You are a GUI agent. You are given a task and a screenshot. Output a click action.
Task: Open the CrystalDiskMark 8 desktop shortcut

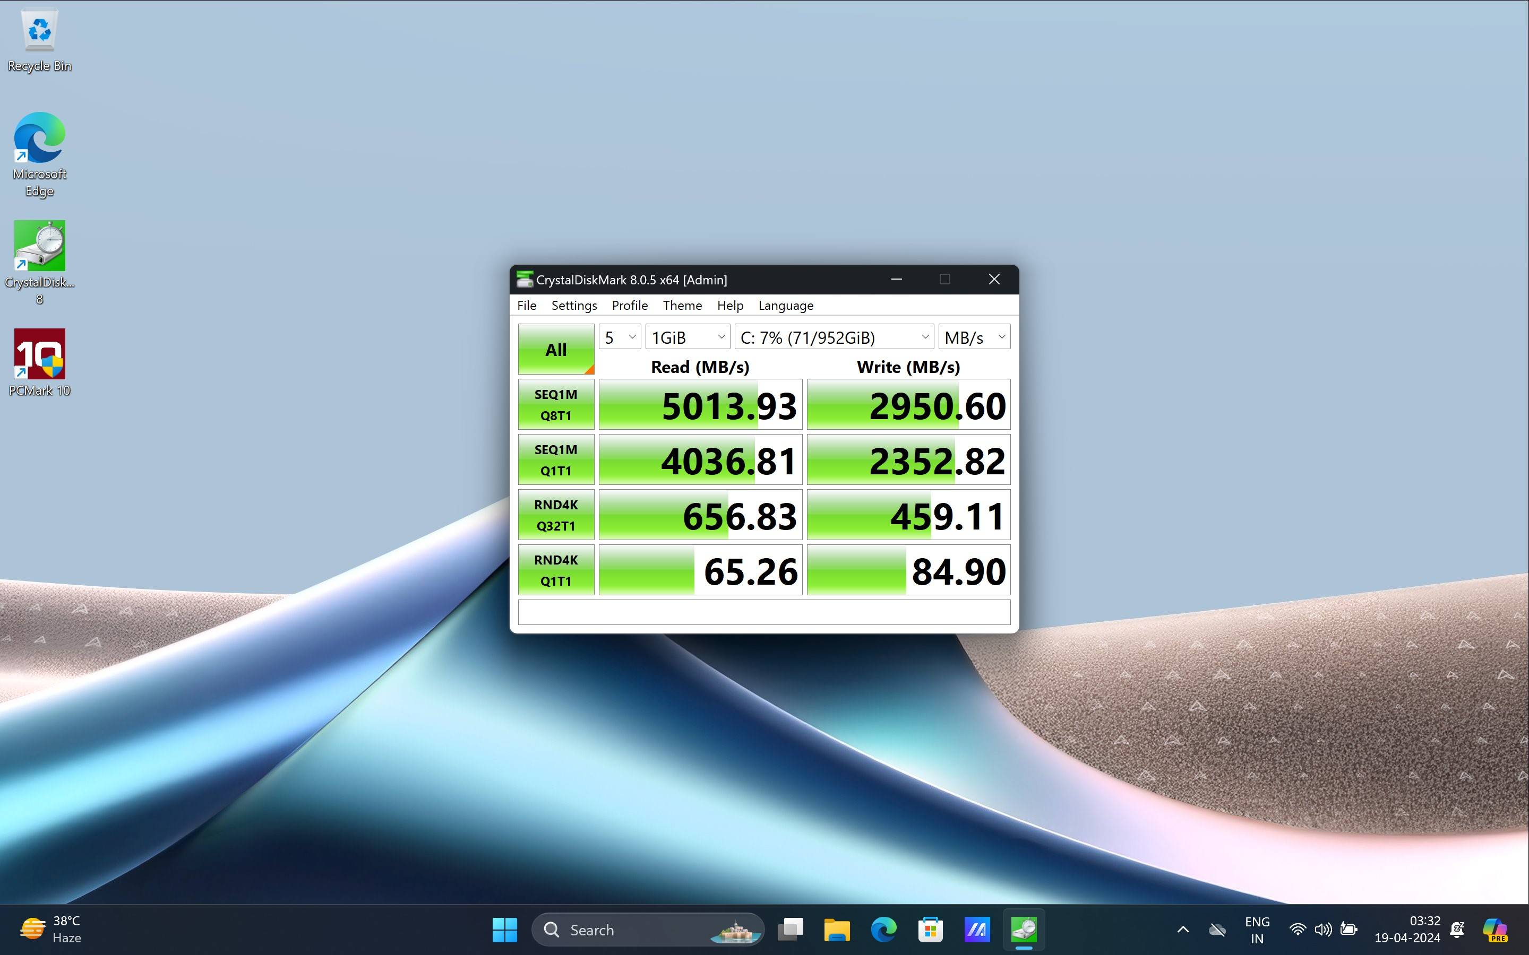point(39,246)
